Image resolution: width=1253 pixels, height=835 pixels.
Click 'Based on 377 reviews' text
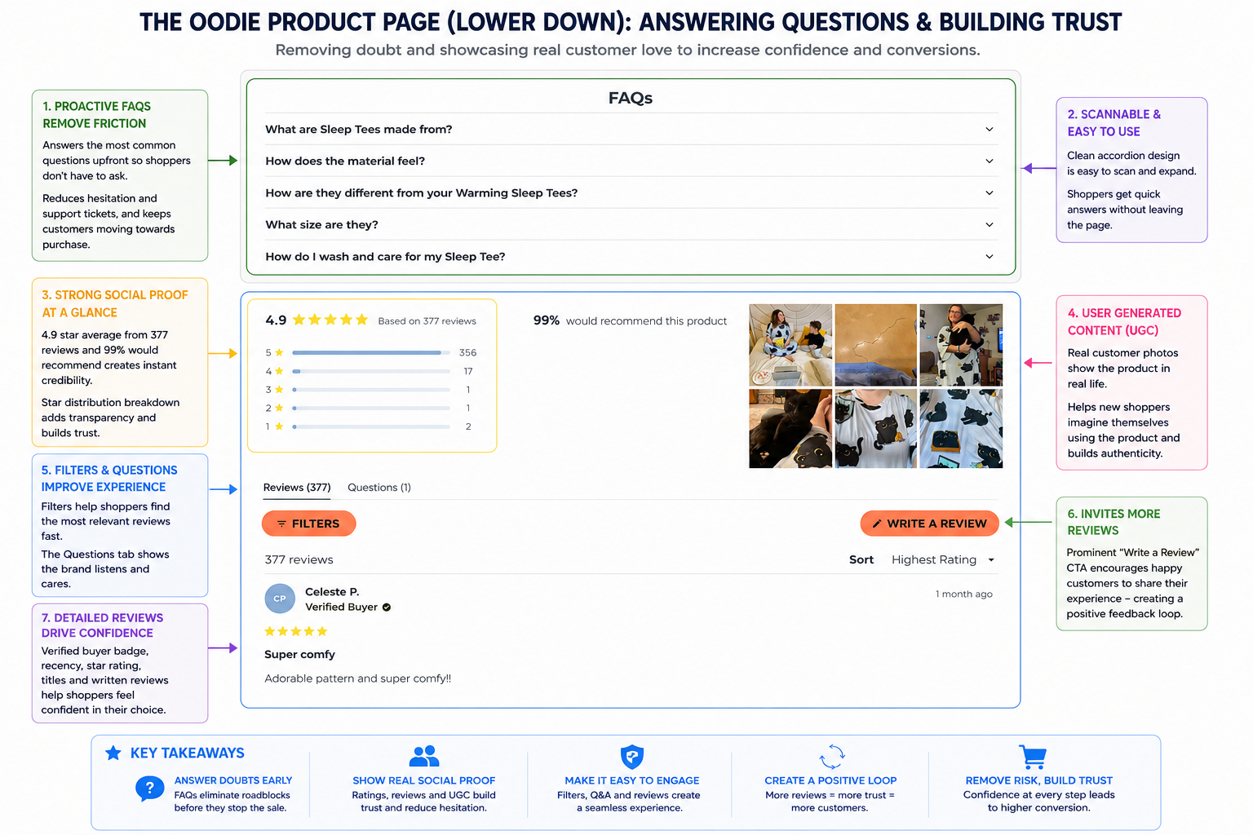click(x=427, y=321)
